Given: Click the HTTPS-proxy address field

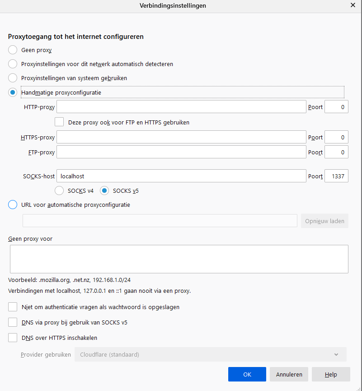Looking at the screenshot, I should [181, 137].
